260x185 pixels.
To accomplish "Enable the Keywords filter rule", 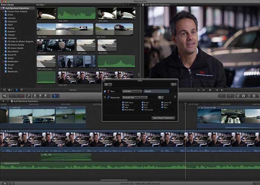I will 105,97.
